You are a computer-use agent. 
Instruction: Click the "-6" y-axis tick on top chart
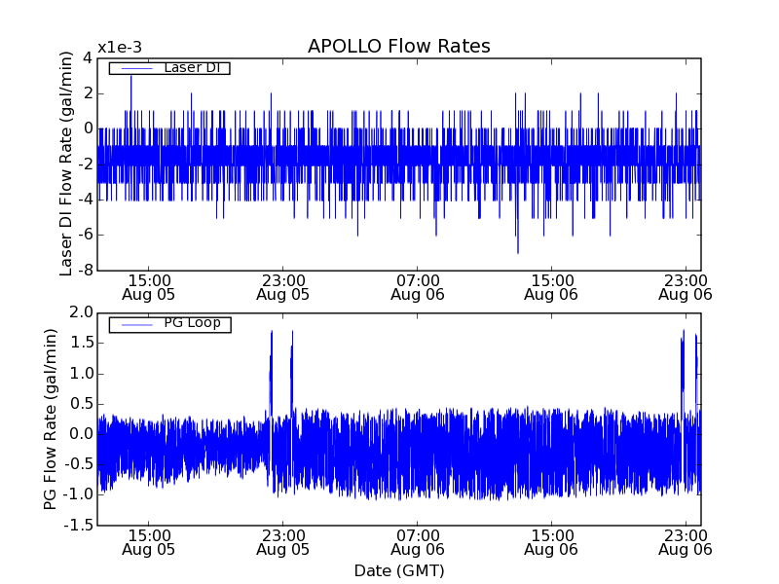[x=85, y=235]
